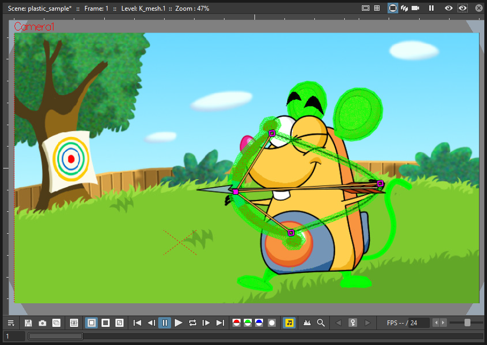Viewport: 487px width, 345px height.
Task: Toggle the Preview eye icon
Action: coord(449,8)
